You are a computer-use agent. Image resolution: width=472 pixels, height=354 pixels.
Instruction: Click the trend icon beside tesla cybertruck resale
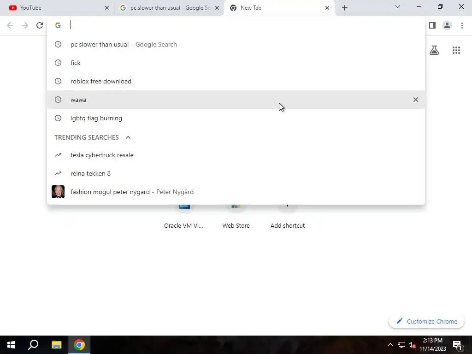point(58,155)
